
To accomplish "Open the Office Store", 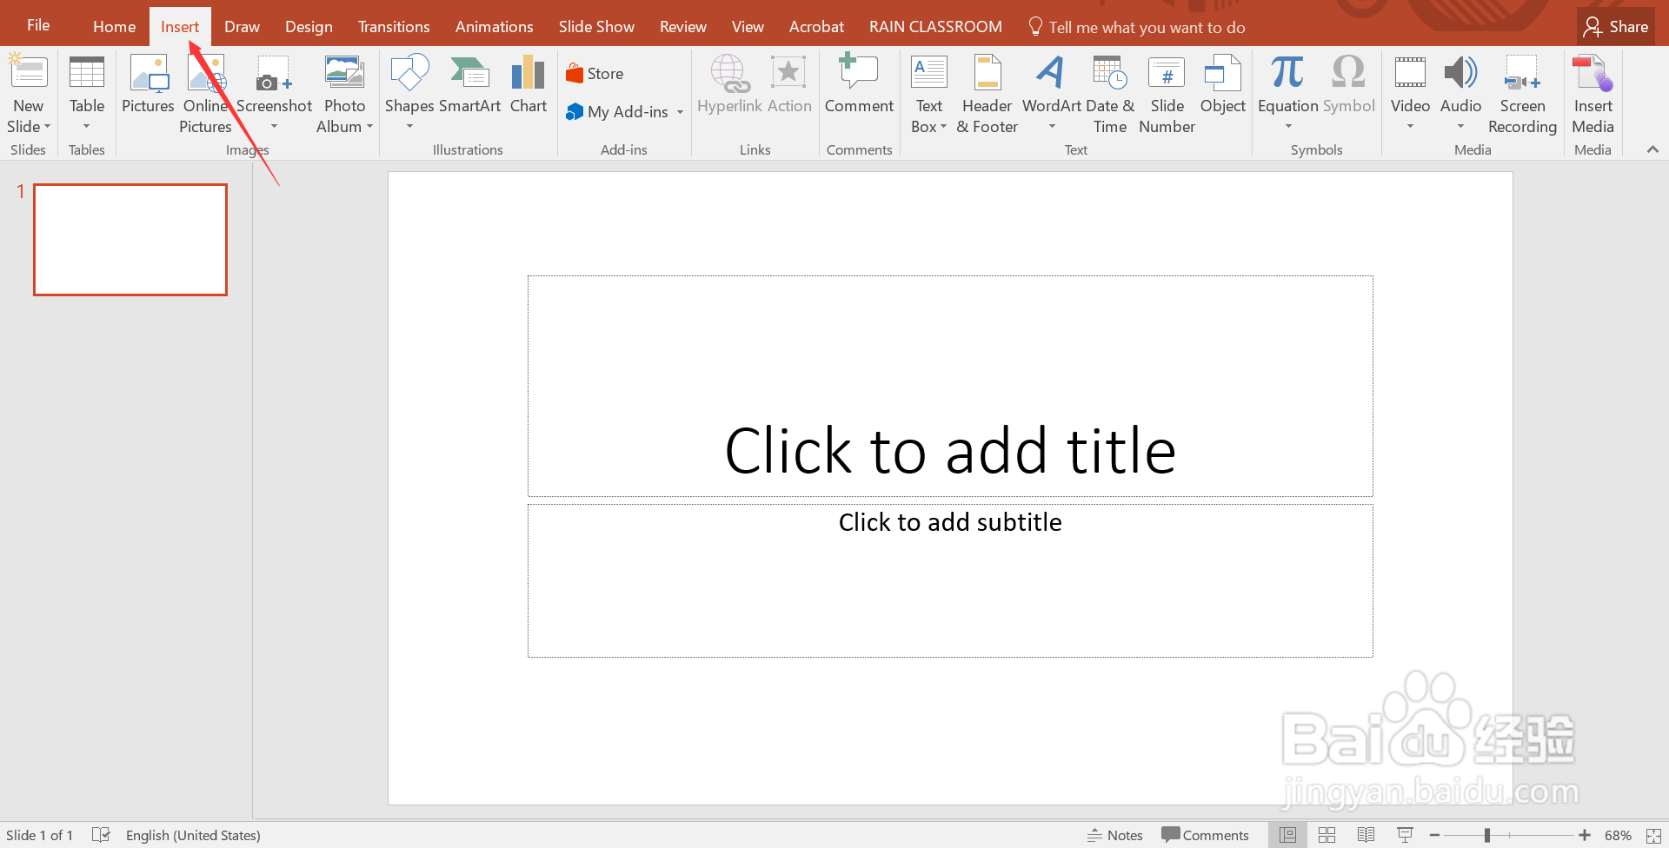I will coord(595,74).
